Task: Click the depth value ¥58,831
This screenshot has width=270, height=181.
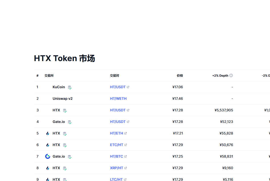Action: 226,156
